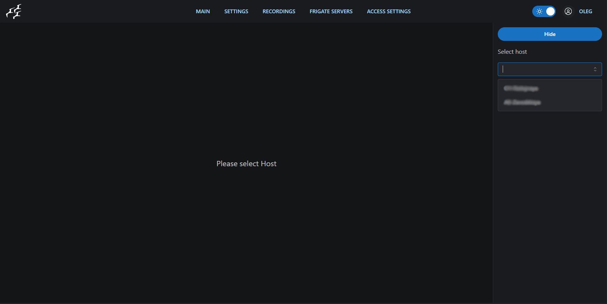Click the "Please select Host" message
Image resolution: width=607 pixels, height=304 pixels.
pyautogui.click(x=246, y=164)
